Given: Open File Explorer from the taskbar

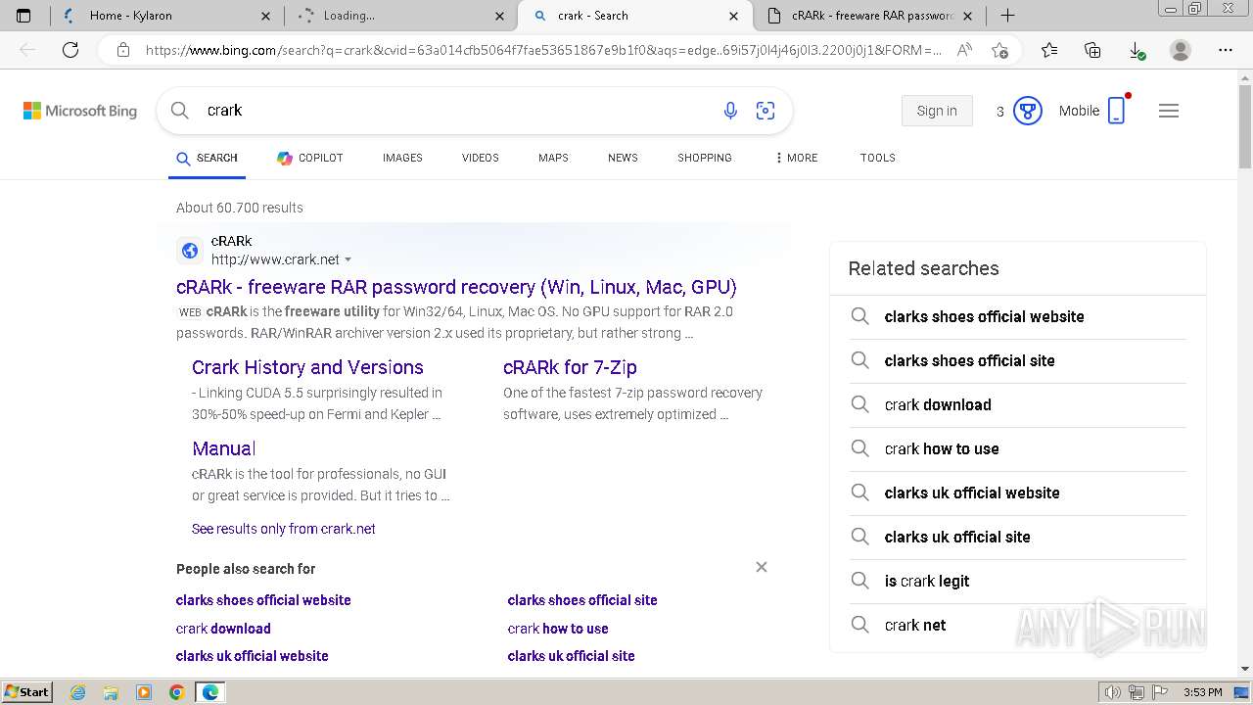Looking at the screenshot, I should click(111, 692).
